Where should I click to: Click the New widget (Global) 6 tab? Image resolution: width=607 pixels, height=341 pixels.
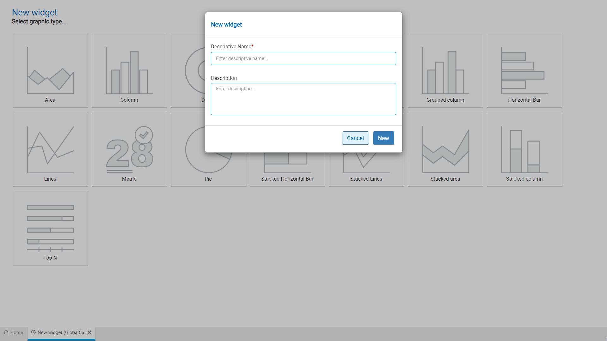[x=61, y=332]
